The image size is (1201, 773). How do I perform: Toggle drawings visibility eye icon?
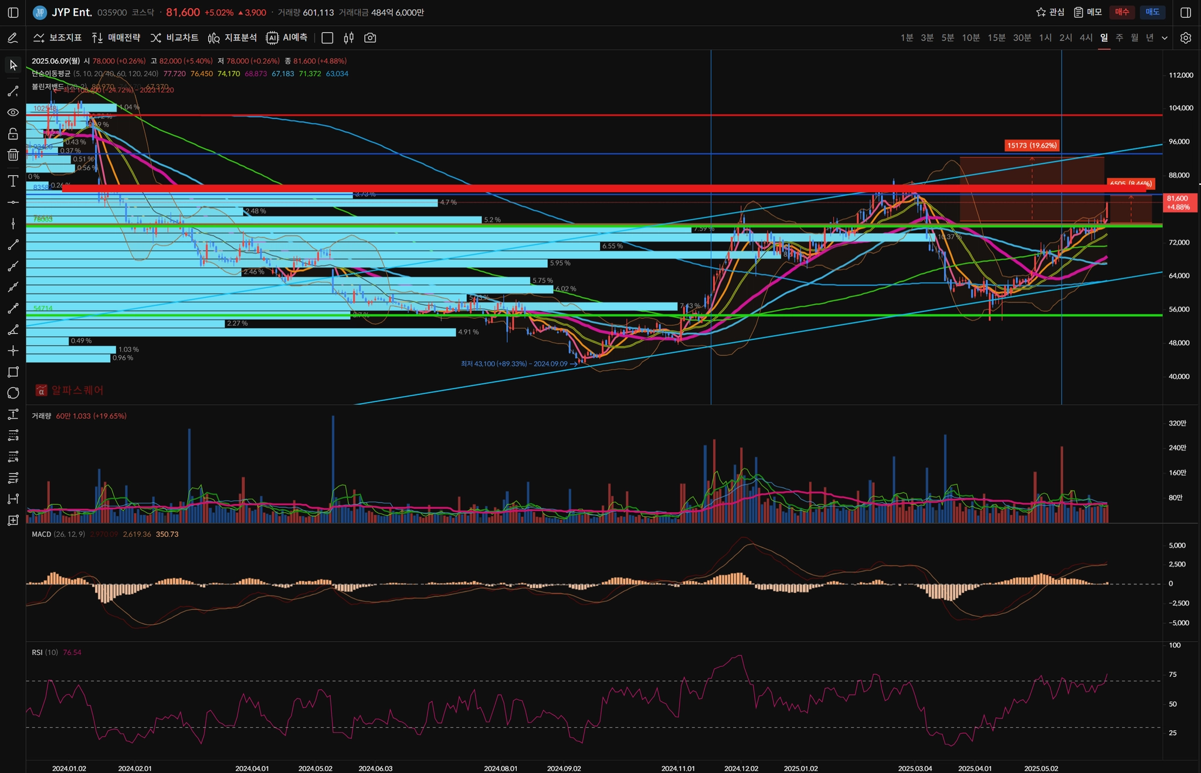point(13,113)
